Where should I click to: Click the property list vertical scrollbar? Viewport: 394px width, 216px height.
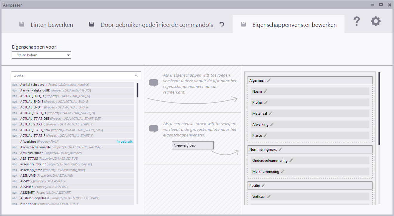pos(137,90)
